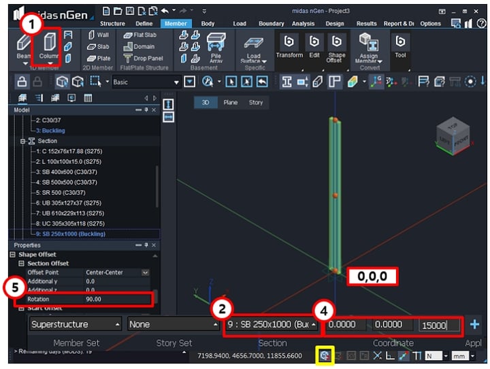490x369 pixels.
Task: Open the Basic selection filter dropdown
Action: 146,82
